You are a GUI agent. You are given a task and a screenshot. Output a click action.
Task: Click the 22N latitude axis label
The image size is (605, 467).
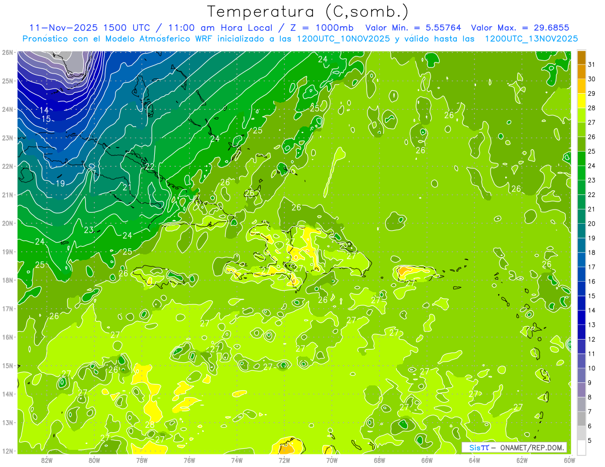[8, 166]
